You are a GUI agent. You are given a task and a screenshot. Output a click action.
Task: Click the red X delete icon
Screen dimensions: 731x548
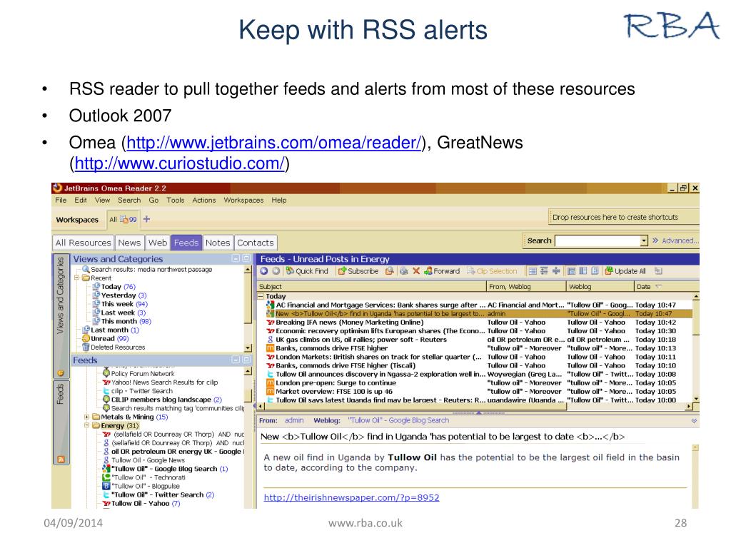416,270
